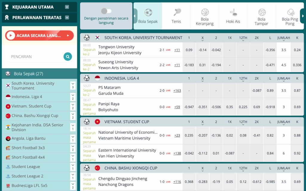Open the Bola Tampar volleyball icon
The height and width of the screenshot is (191, 306).
click(x=262, y=12)
